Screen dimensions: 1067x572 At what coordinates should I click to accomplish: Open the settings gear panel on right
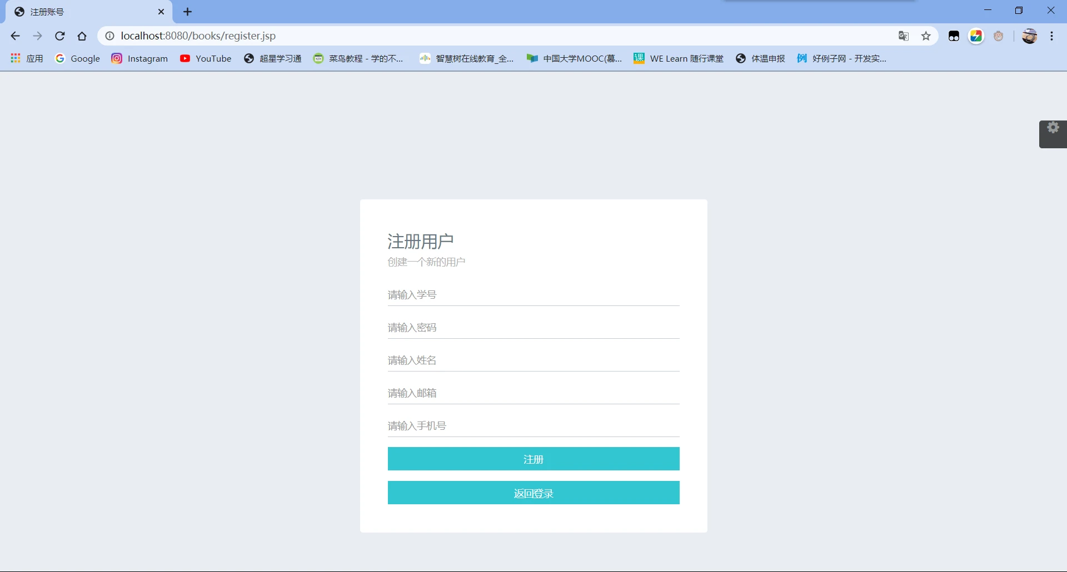point(1053,134)
